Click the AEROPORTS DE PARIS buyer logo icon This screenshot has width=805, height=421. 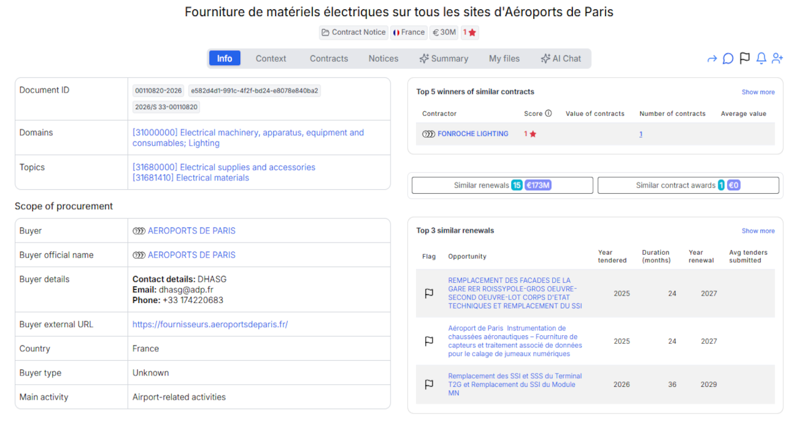tap(140, 230)
